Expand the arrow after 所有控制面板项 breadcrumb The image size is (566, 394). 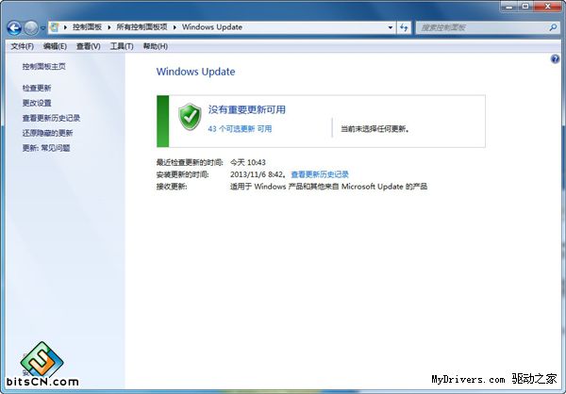point(175,27)
